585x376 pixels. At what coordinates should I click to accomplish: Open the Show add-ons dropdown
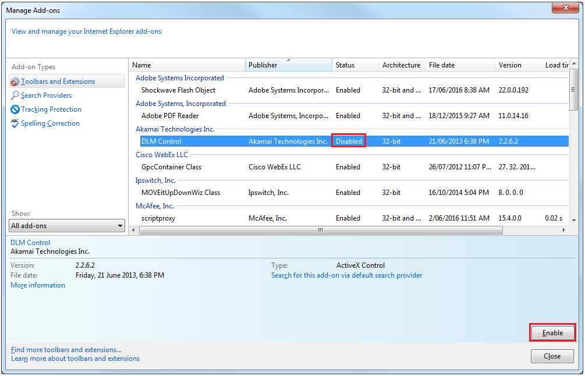click(68, 226)
